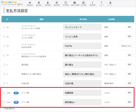Click the 入金管理 column header

click(111, 19)
